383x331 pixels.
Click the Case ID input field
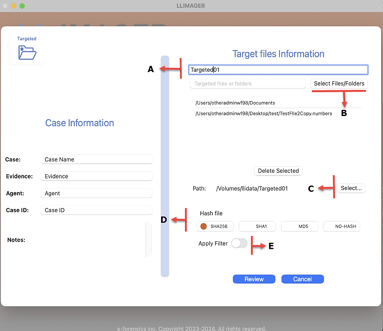(x=96, y=210)
